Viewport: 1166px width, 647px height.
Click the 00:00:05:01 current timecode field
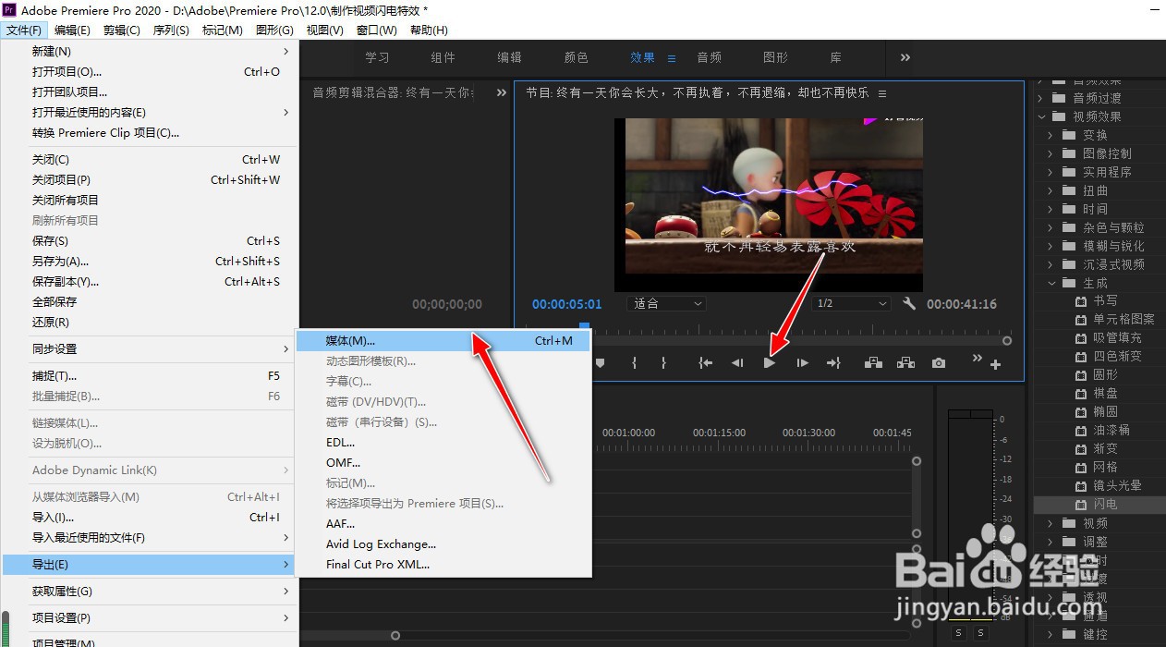(566, 304)
